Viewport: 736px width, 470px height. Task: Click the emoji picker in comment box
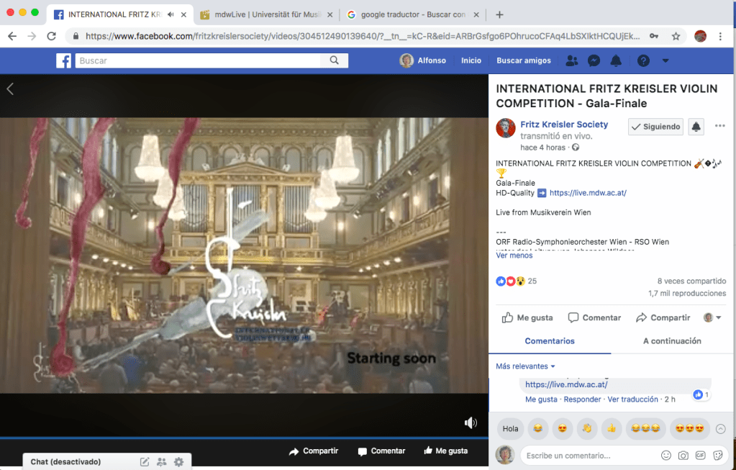[x=666, y=456]
